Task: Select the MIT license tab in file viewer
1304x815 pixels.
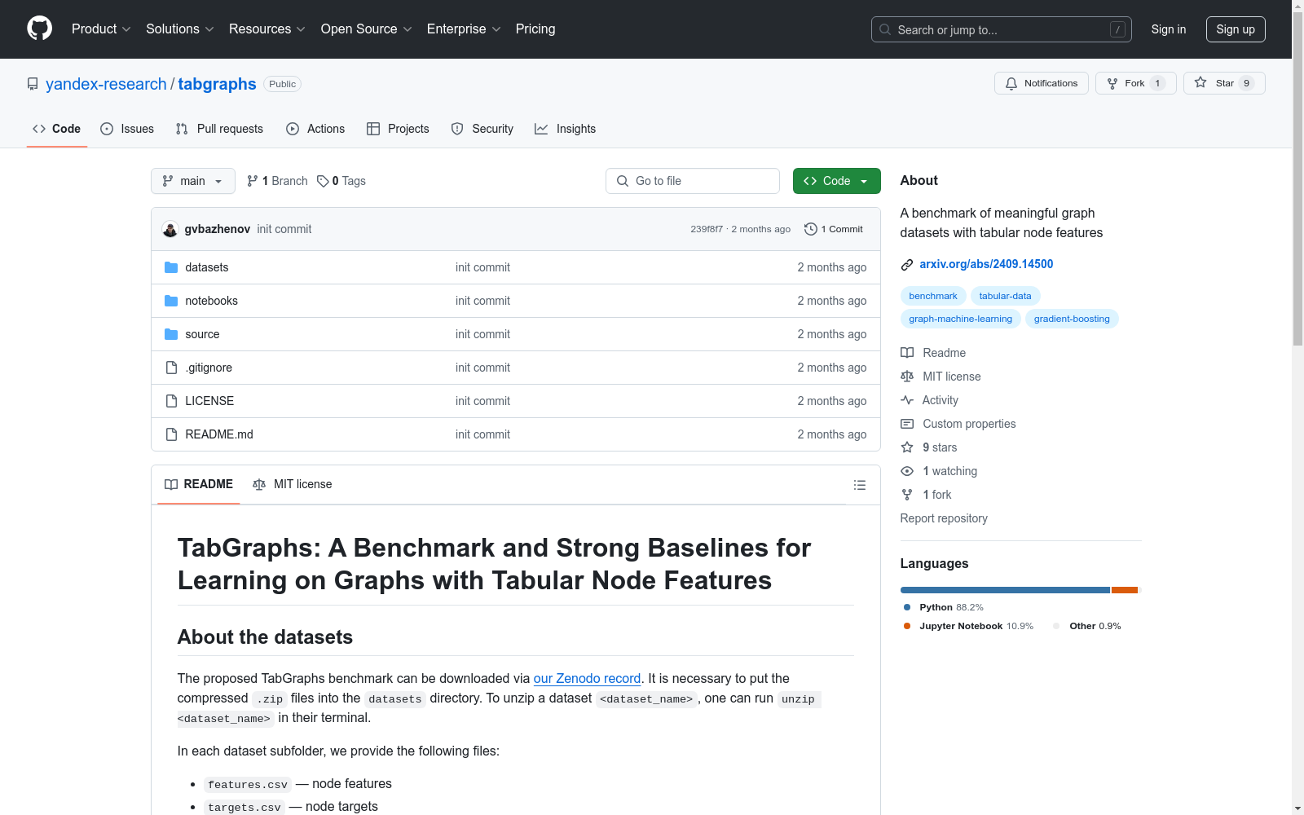Action: click(x=293, y=484)
